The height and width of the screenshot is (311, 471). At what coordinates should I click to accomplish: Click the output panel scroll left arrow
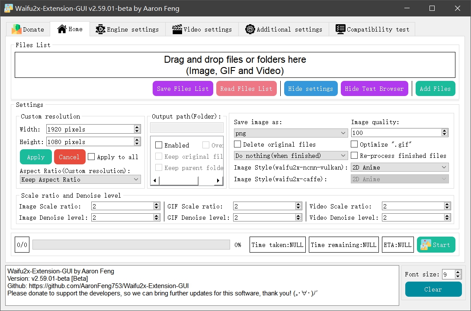point(155,180)
